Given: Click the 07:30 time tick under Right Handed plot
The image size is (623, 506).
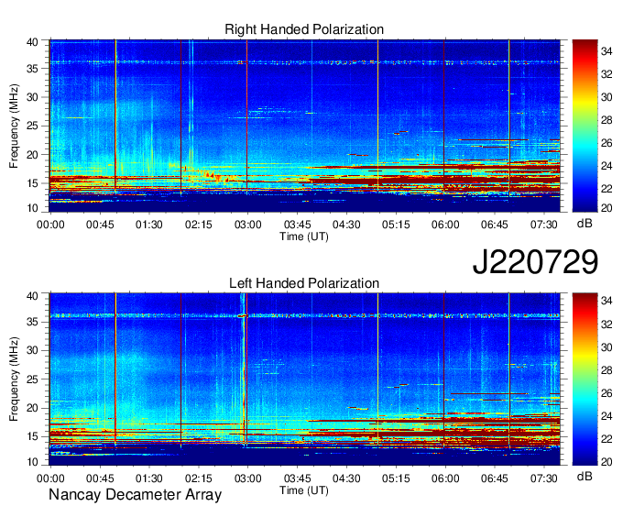Looking at the screenshot, I should (x=544, y=225).
